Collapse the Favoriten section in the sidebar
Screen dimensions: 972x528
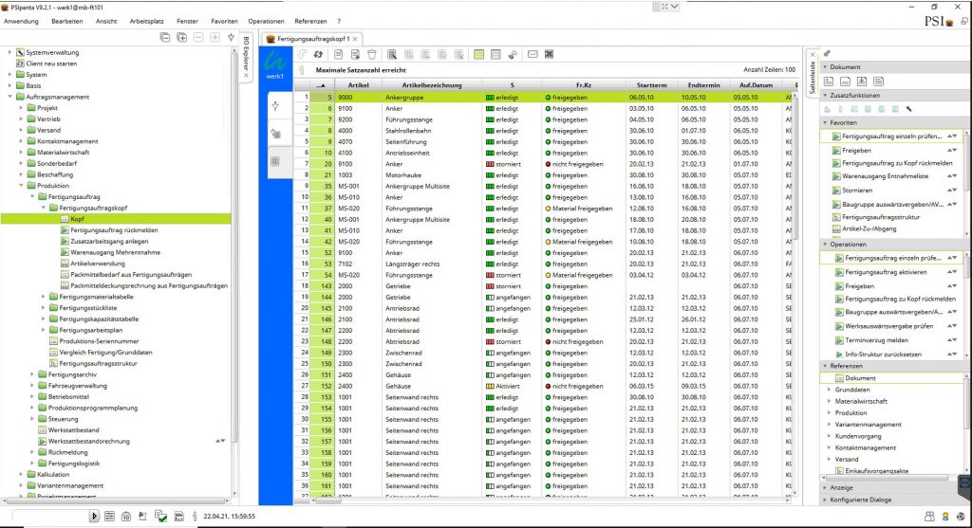click(825, 123)
